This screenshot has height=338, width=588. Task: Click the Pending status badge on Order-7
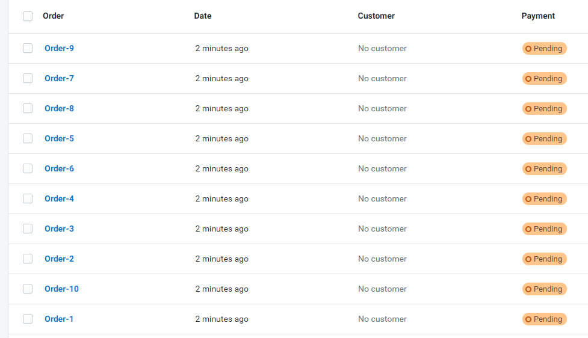point(544,79)
